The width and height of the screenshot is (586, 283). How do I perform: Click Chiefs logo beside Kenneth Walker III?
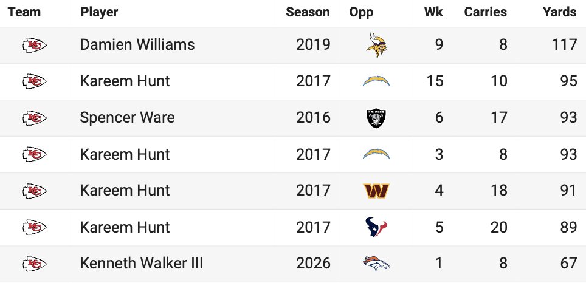click(35, 264)
